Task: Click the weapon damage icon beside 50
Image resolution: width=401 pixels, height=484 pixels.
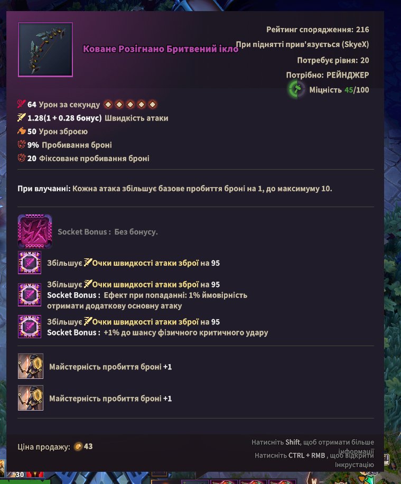Action: (x=21, y=131)
